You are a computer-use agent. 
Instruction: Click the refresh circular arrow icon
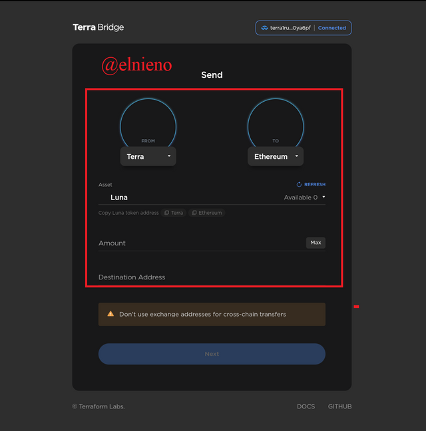[x=299, y=184]
